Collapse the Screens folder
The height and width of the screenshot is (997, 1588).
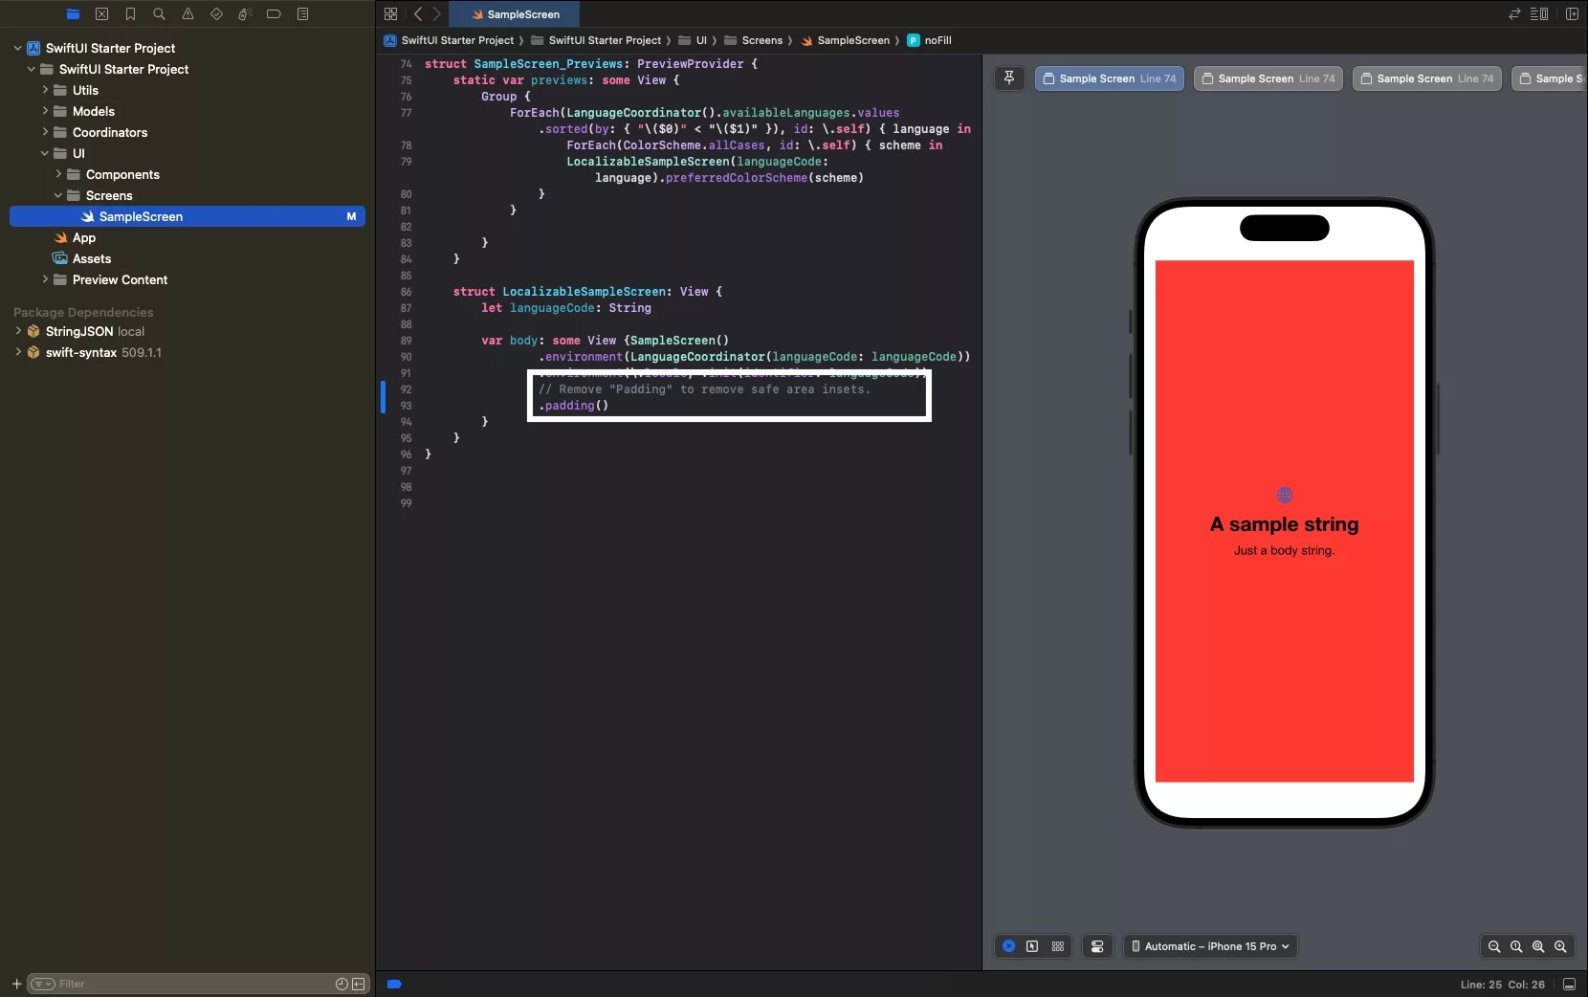(x=57, y=195)
